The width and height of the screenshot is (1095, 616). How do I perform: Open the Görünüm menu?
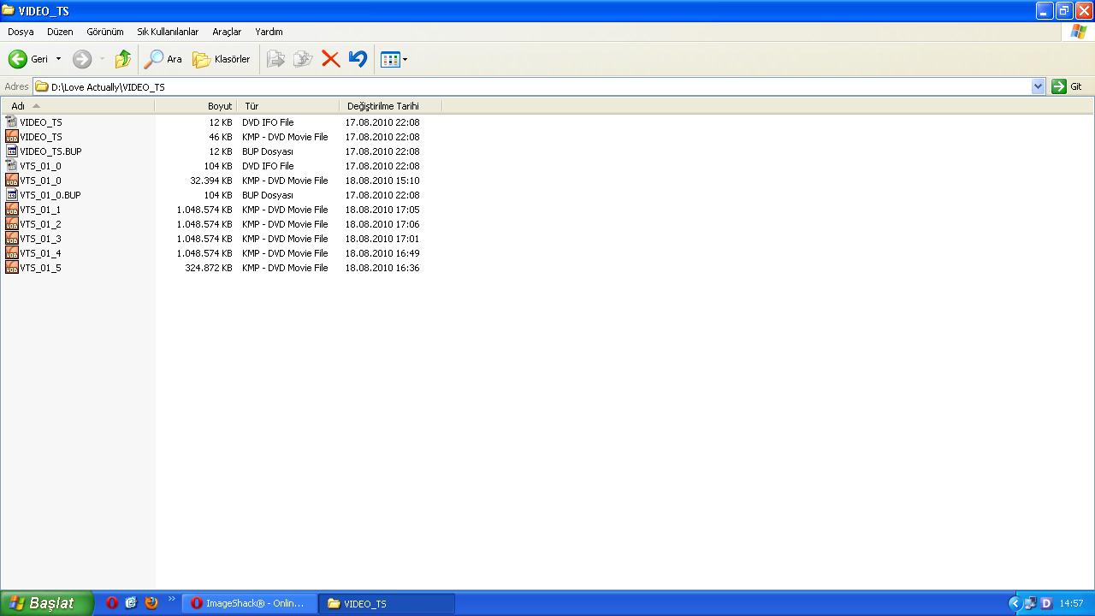coord(105,32)
